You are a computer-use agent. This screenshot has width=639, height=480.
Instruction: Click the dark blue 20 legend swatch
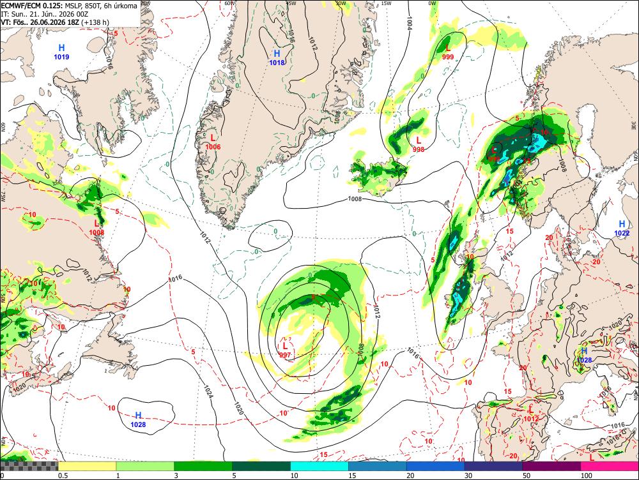[436, 466]
